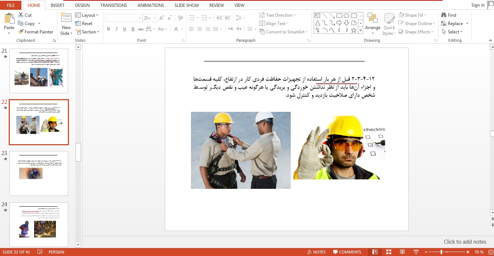
Task: Click the Reset slide button
Action: coord(84,24)
